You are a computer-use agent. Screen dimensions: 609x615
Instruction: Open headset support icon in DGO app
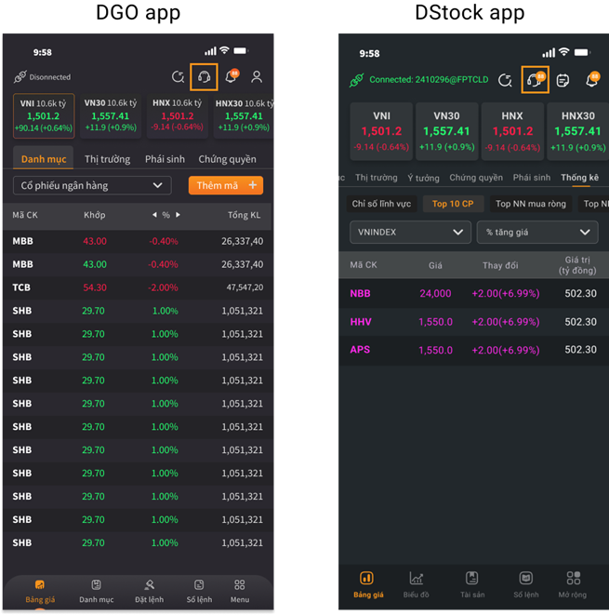pyautogui.click(x=204, y=77)
